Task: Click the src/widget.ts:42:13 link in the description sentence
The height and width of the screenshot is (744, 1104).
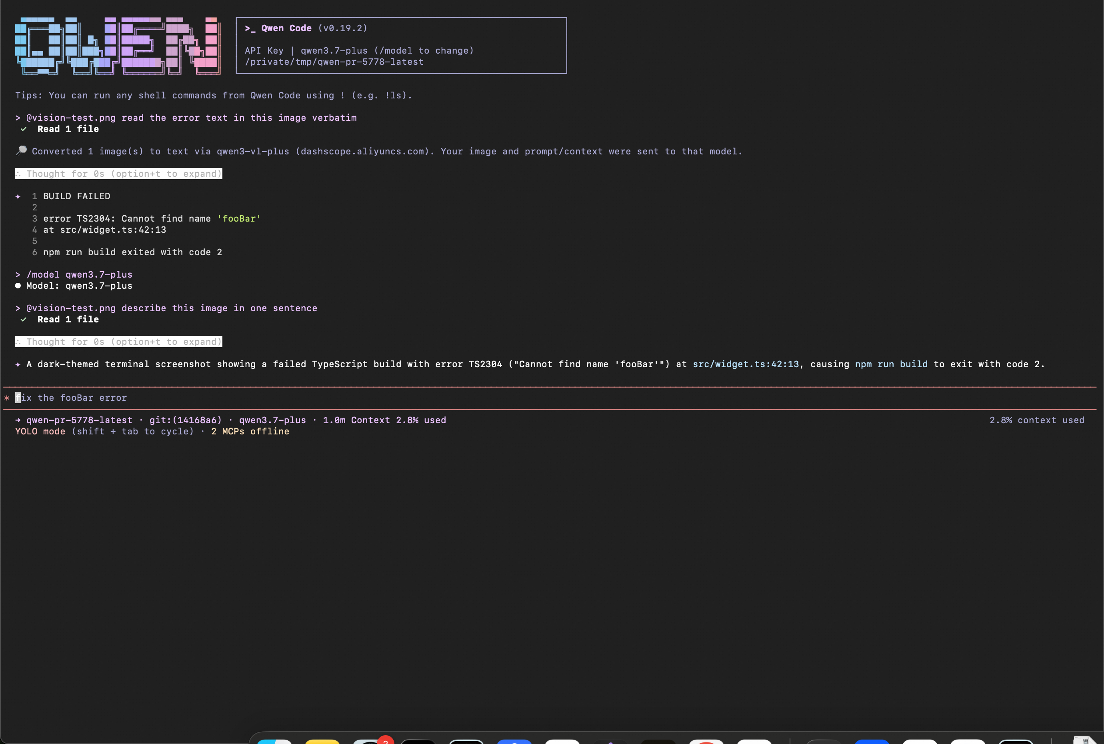Action: pos(746,364)
